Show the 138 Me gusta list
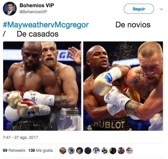Screen dimensions: 168x159 point(40,150)
